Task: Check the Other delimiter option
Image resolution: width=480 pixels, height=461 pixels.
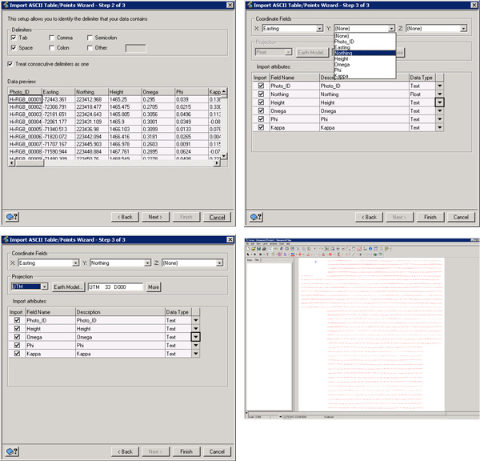Action: point(90,48)
